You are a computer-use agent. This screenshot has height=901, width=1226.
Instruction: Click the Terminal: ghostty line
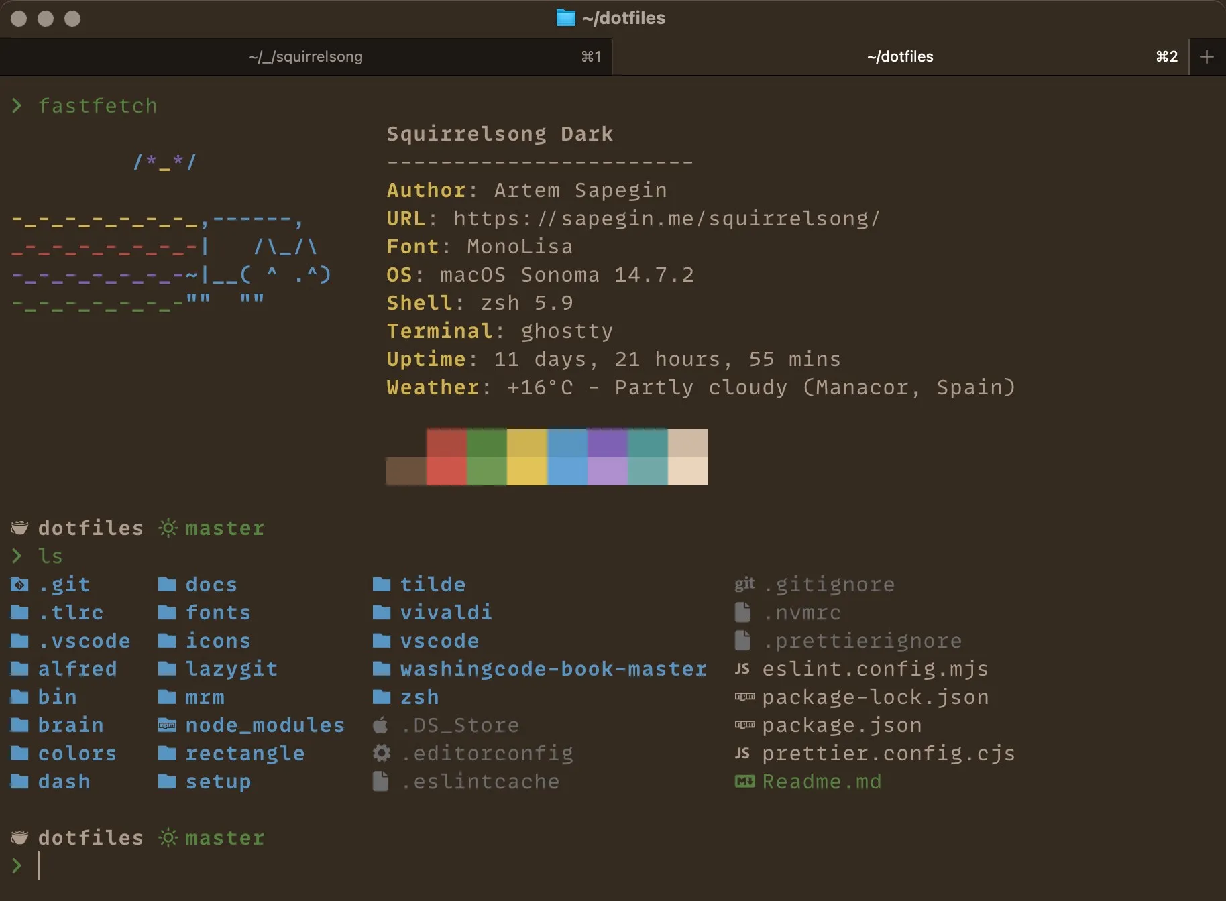click(x=500, y=331)
